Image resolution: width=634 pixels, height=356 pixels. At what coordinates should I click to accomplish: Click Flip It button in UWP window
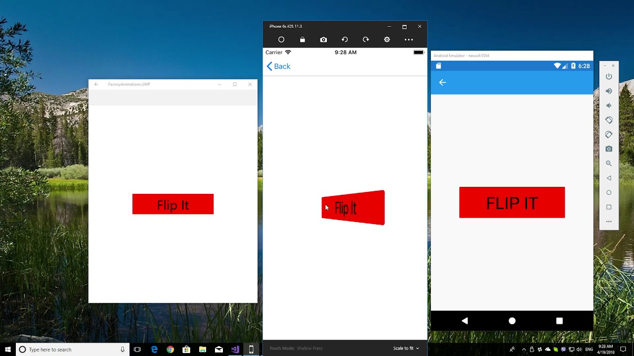pos(173,204)
